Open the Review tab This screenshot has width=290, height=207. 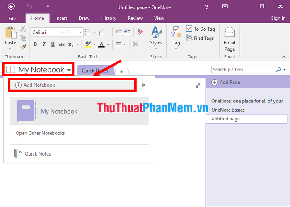pyautogui.click(x=135, y=18)
